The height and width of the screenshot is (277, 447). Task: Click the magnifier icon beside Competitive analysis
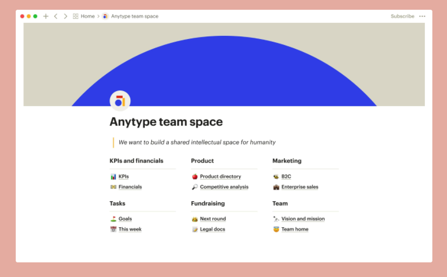(x=195, y=187)
